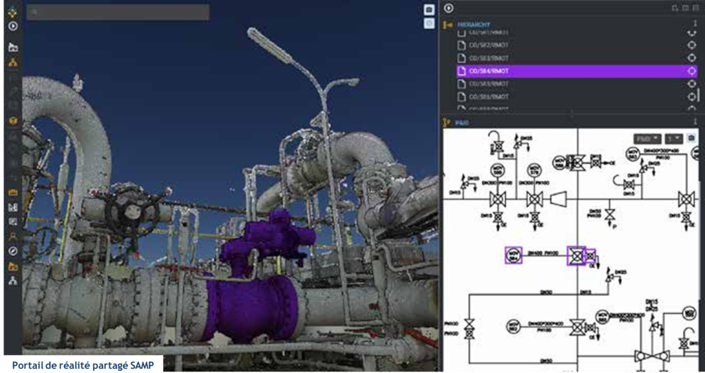
Task: Click the camera icon in P&ID viewer
Action: coord(692,138)
